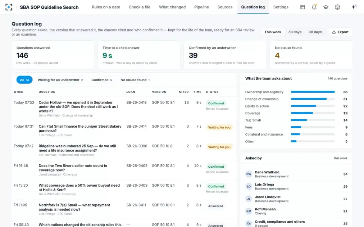
Task: Filter by No clause found 1
Action: click(135, 80)
